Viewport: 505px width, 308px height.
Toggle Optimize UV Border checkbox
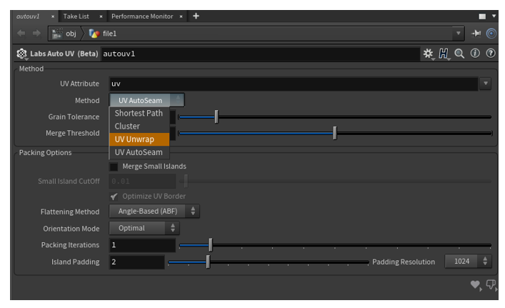coord(114,197)
